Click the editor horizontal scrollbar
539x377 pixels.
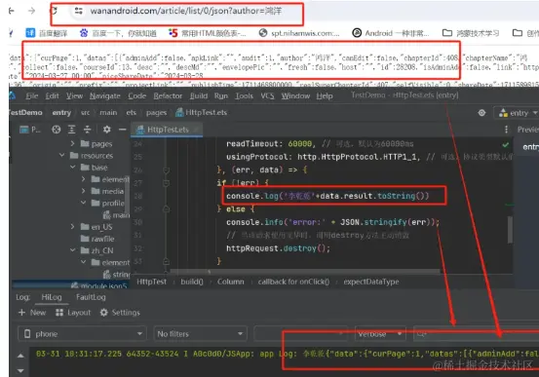[x=304, y=272]
